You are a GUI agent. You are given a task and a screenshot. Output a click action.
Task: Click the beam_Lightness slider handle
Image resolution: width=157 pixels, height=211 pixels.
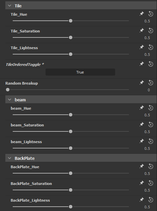[71, 148]
